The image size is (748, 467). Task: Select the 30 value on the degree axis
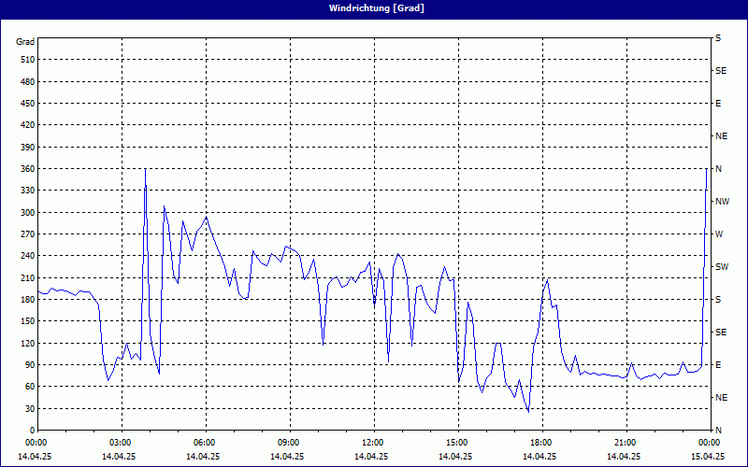point(30,409)
